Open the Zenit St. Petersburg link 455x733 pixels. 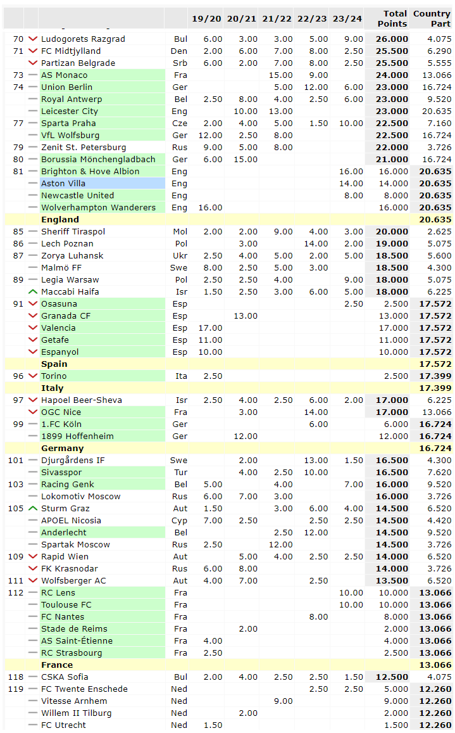84,147
